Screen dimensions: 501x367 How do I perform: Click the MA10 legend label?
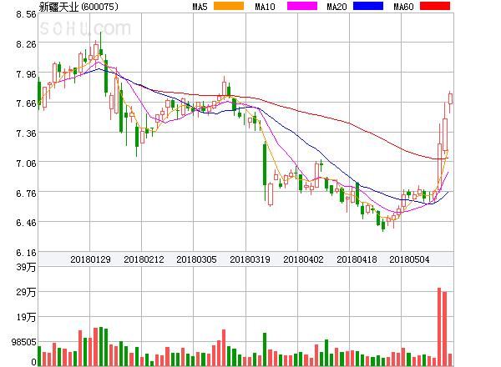pos(265,7)
